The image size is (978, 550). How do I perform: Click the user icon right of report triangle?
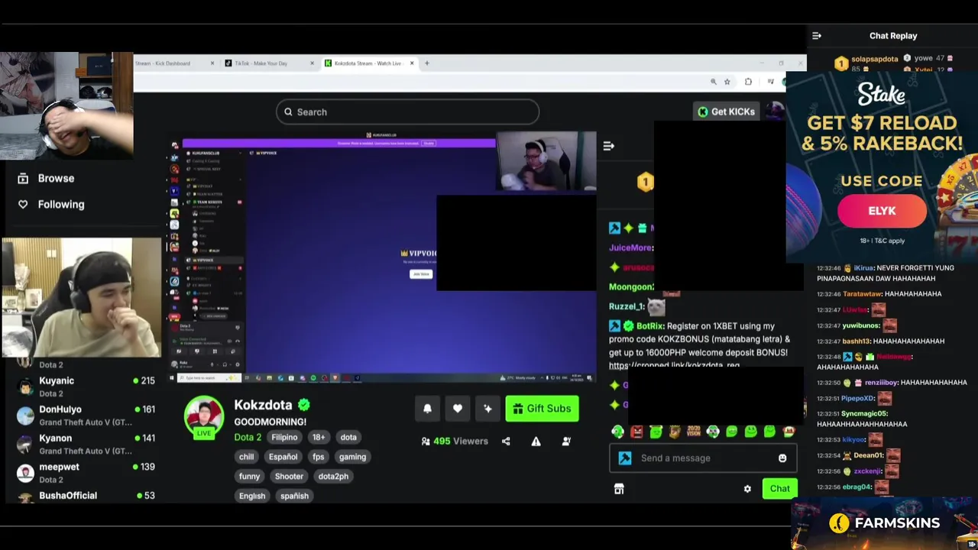(x=566, y=441)
